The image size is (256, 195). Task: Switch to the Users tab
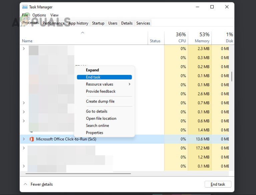point(113,23)
